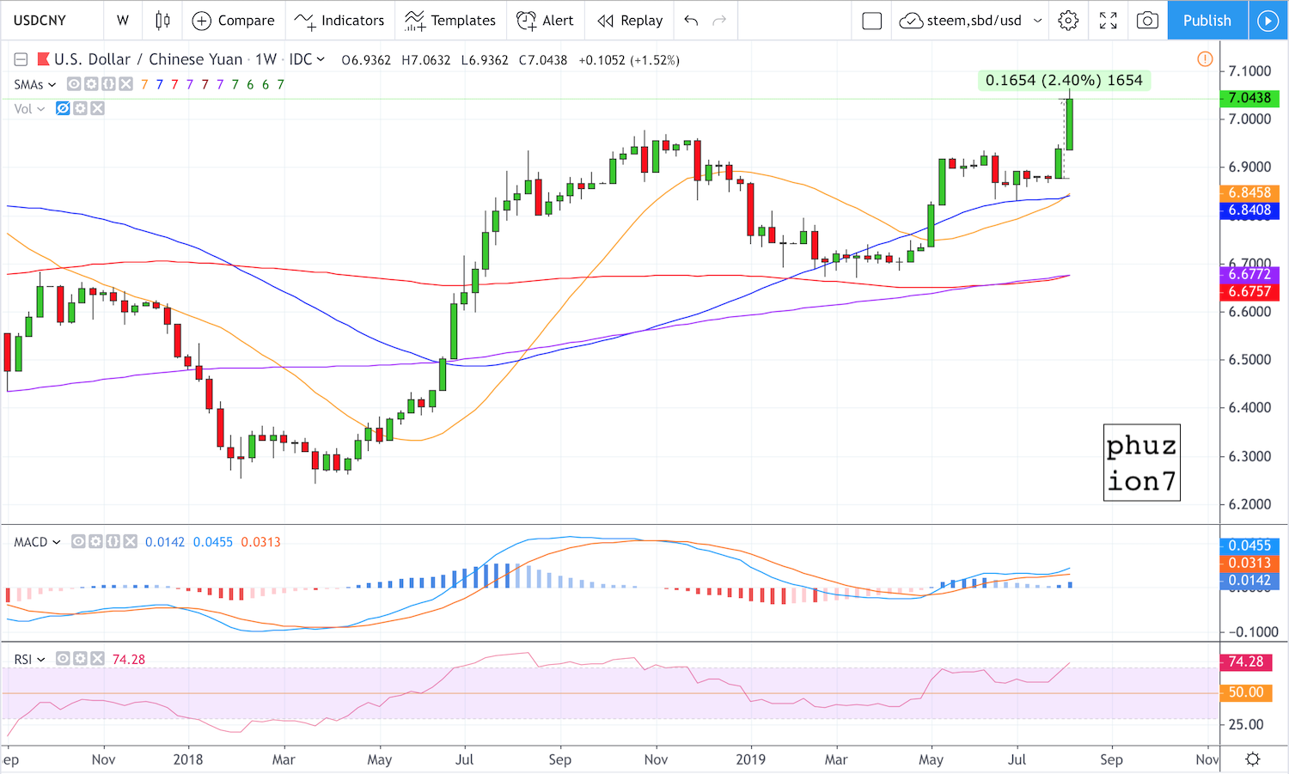Undo the last chart action
The height and width of the screenshot is (774, 1289).
pos(691,21)
